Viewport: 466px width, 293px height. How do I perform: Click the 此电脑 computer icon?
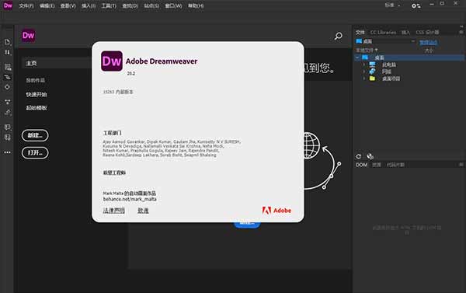(x=372, y=65)
